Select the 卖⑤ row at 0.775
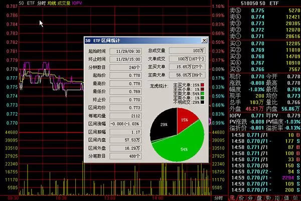This screenshot has height=201, width=301. (x=265, y=10)
